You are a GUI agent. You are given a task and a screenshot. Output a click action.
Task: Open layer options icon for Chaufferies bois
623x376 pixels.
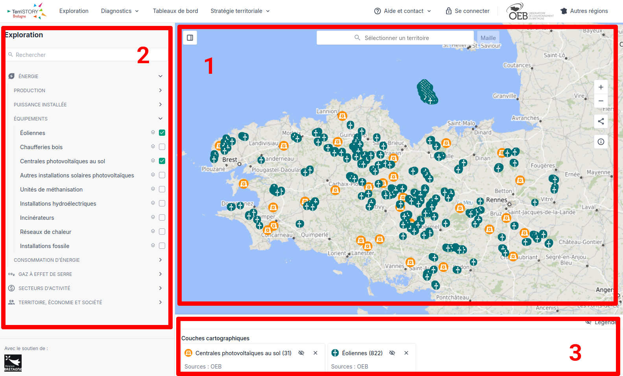[x=153, y=146]
